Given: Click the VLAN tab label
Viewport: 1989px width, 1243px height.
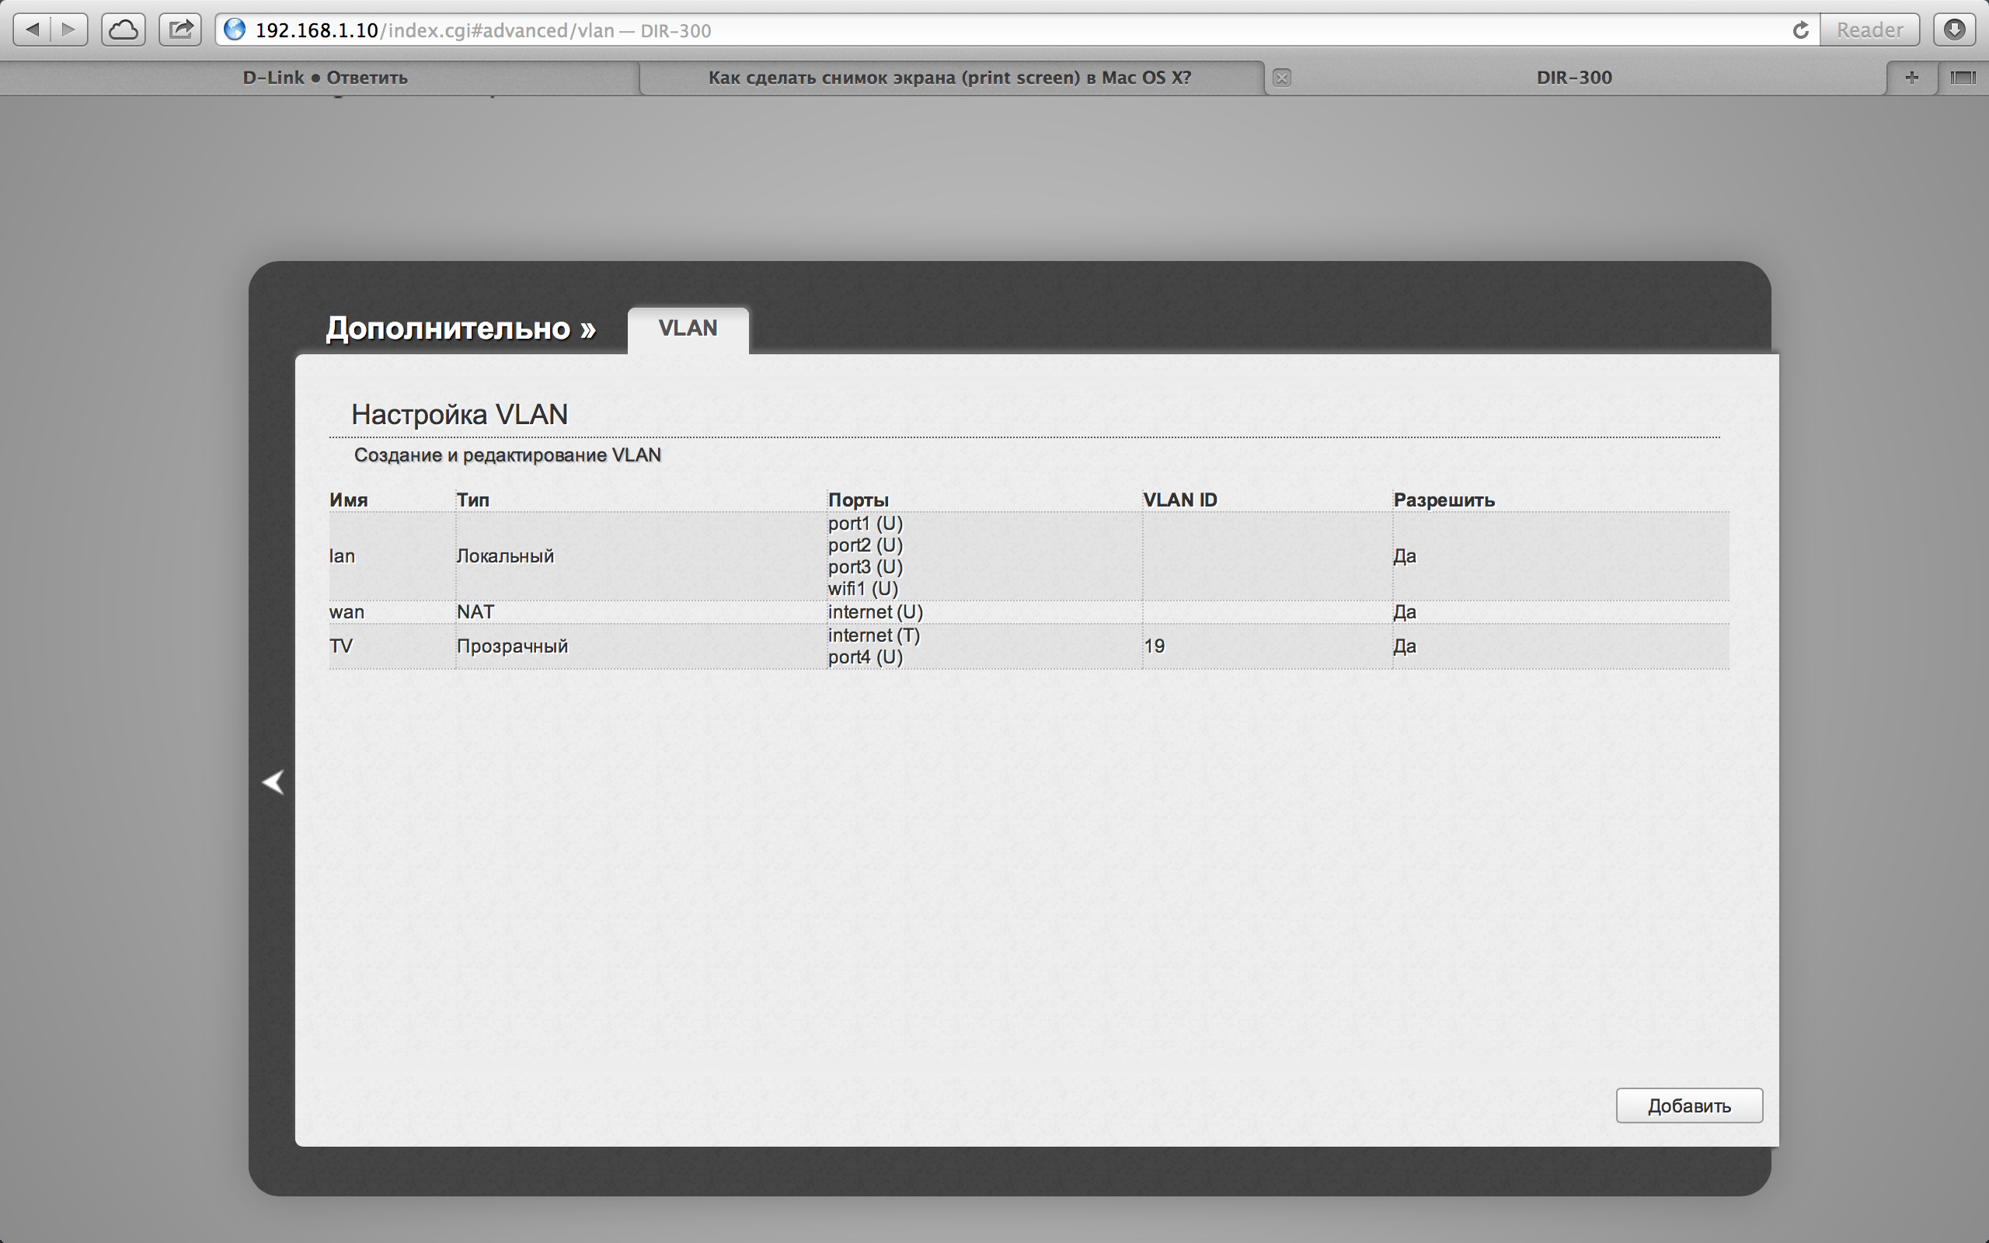Looking at the screenshot, I should click(688, 329).
